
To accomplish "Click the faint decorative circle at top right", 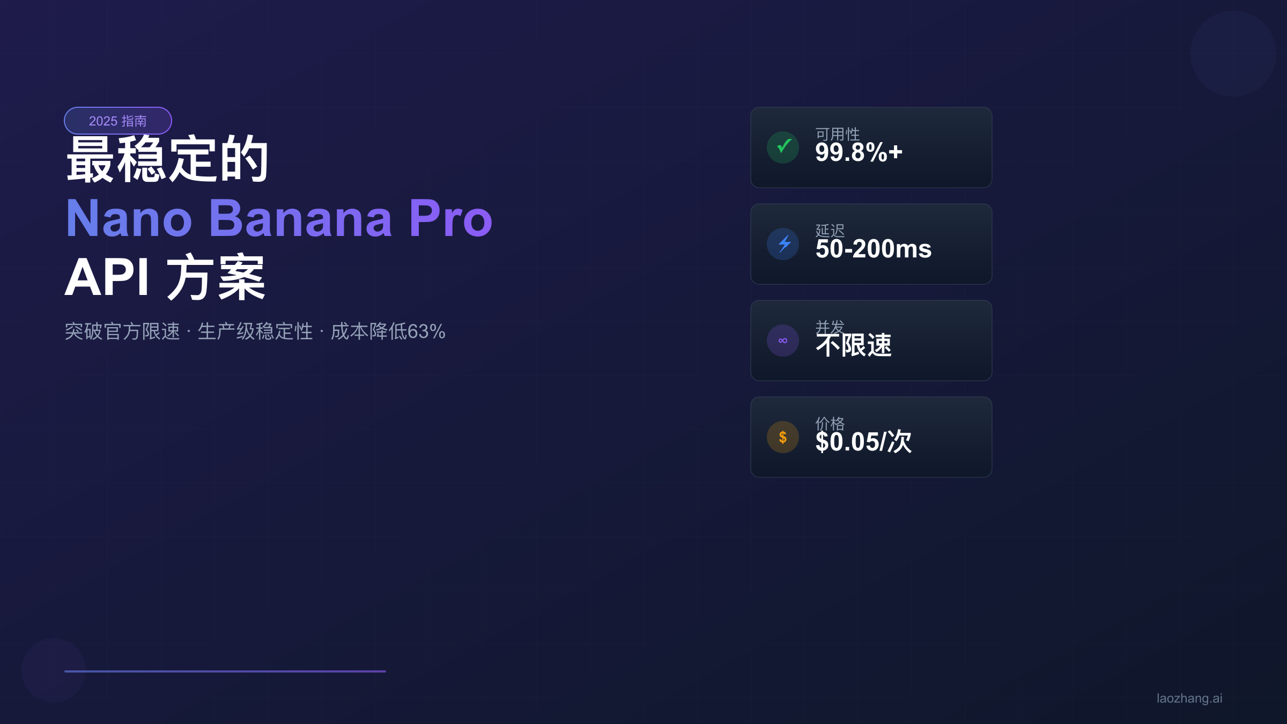I will pyautogui.click(x=1233, y=54).
